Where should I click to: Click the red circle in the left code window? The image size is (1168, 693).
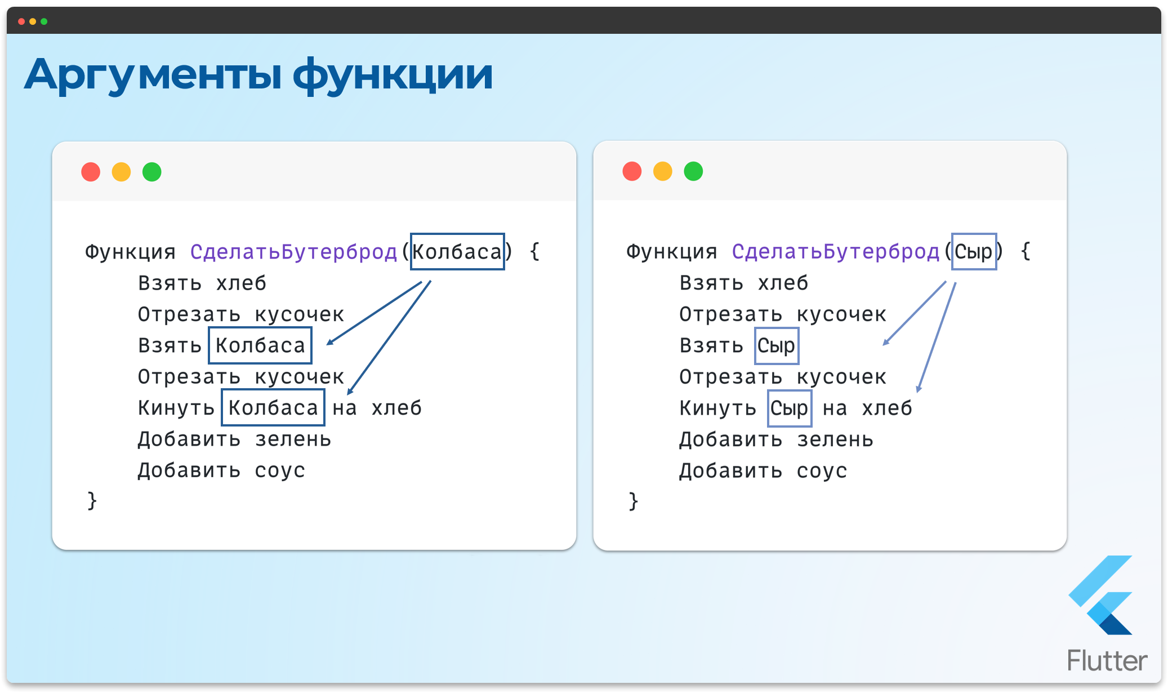tap(91, 172)
